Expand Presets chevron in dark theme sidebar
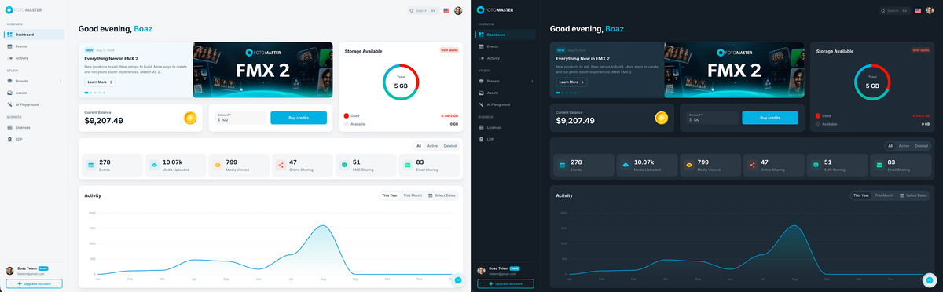 [532, 81]
